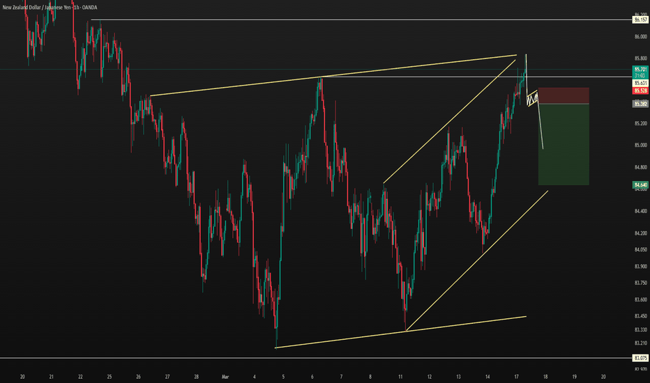Screen dimensions: 650x383
Task: Click the 83.900 price axis label
Action: (640, 266)
